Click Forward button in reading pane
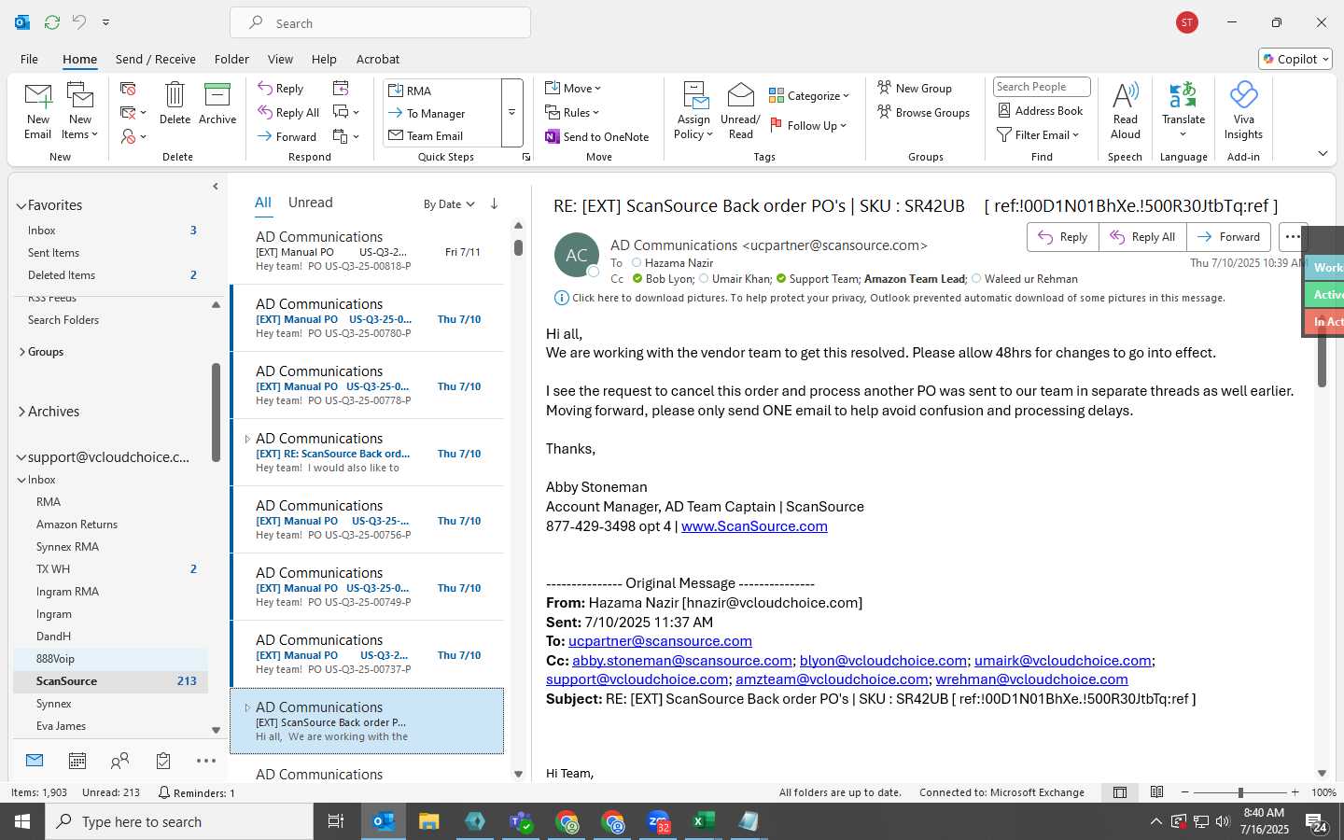 pyautogui.click(x=1228, y=237)
